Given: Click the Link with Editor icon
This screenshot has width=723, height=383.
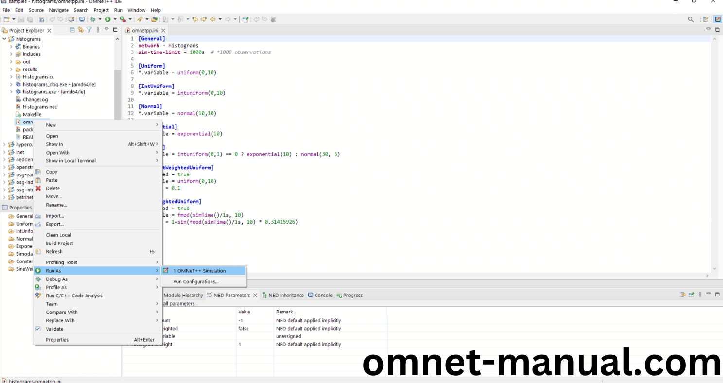Looking at the screenshot, I should [81, 30].
